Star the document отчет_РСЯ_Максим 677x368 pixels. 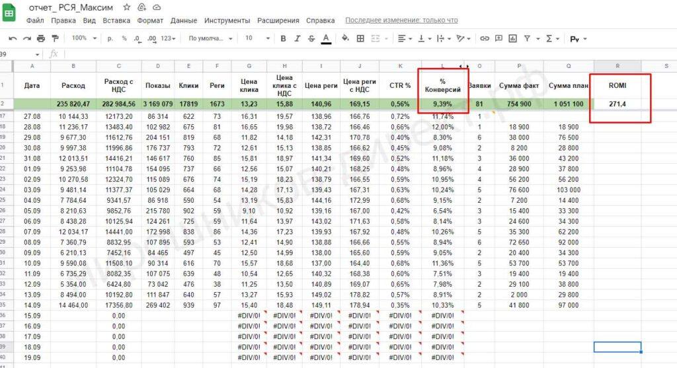click(x=126, y=7)
